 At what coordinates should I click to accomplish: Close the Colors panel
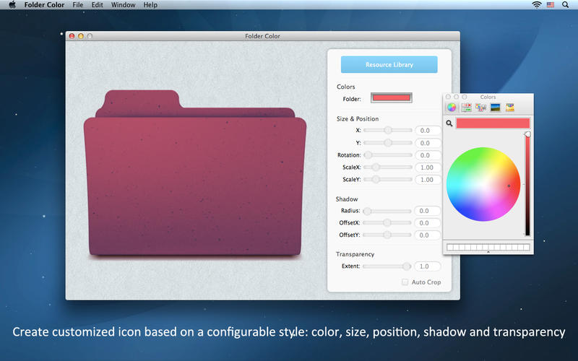(448, 97)
